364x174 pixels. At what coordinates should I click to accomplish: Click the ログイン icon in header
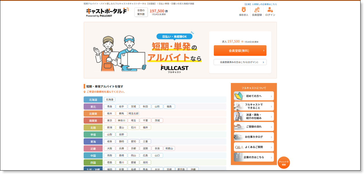pos(270,12)
